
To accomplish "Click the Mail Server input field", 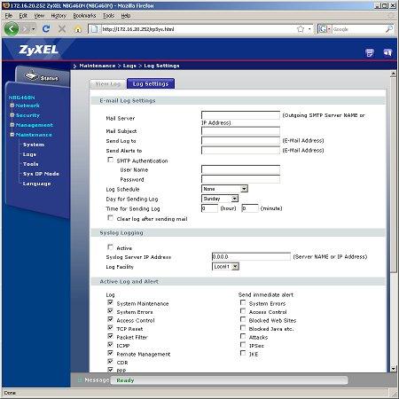I will 240,115.
